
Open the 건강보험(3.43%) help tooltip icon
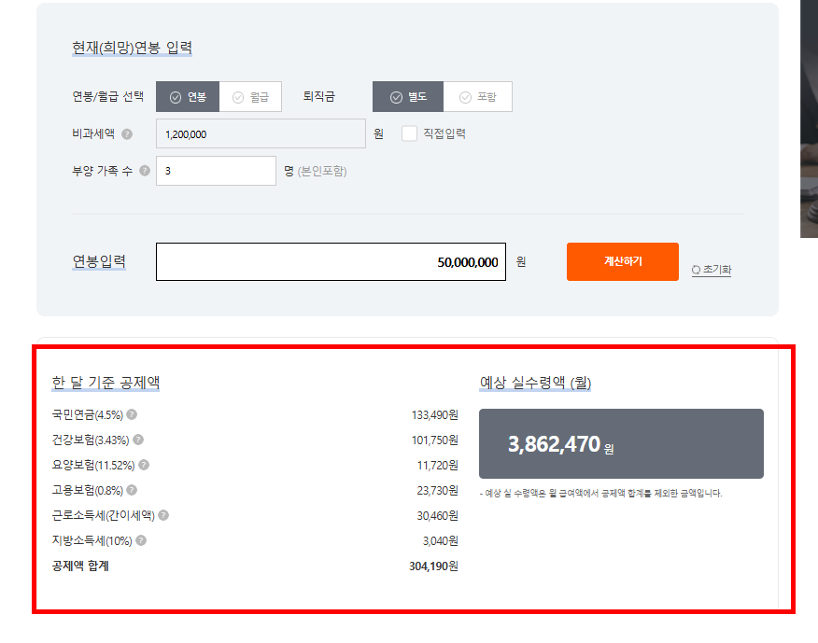point(136,440)
